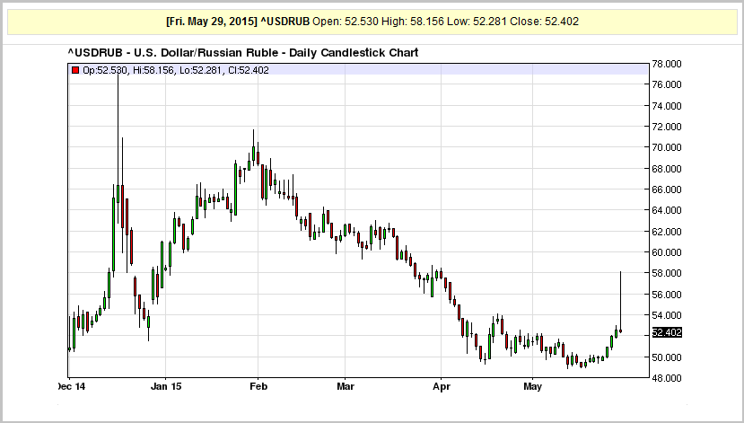Viewport: 744px width, 423px height.
Task: Click the 66.000 price axis label
Action: (x=667, y=189)
